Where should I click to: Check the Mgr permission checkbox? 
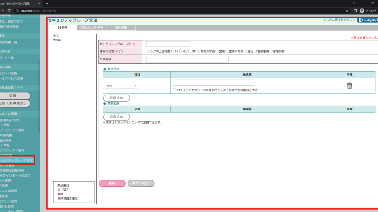click(x=180, y=51)
